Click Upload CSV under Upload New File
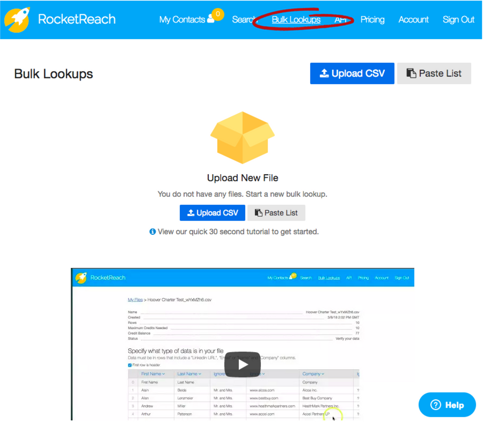Screen dimensions: 483x424 click(x=213, y=213)
